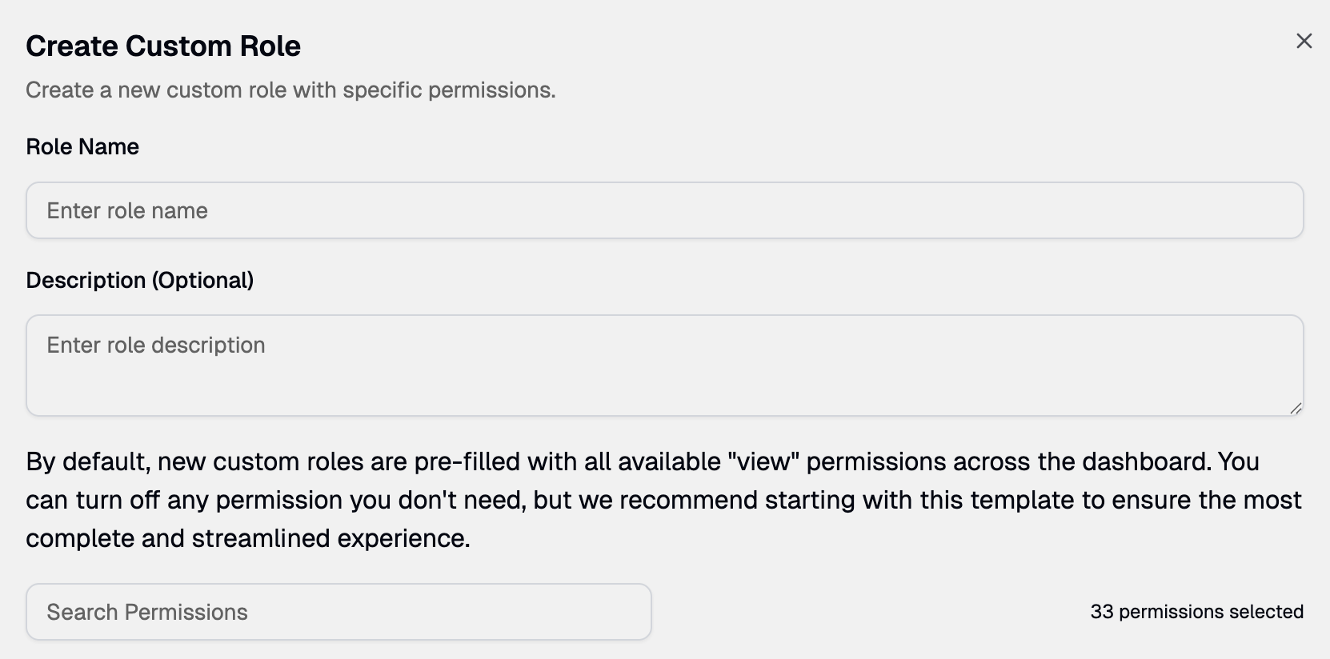Click the Enter role description placeholder text

tap(156, 345)
